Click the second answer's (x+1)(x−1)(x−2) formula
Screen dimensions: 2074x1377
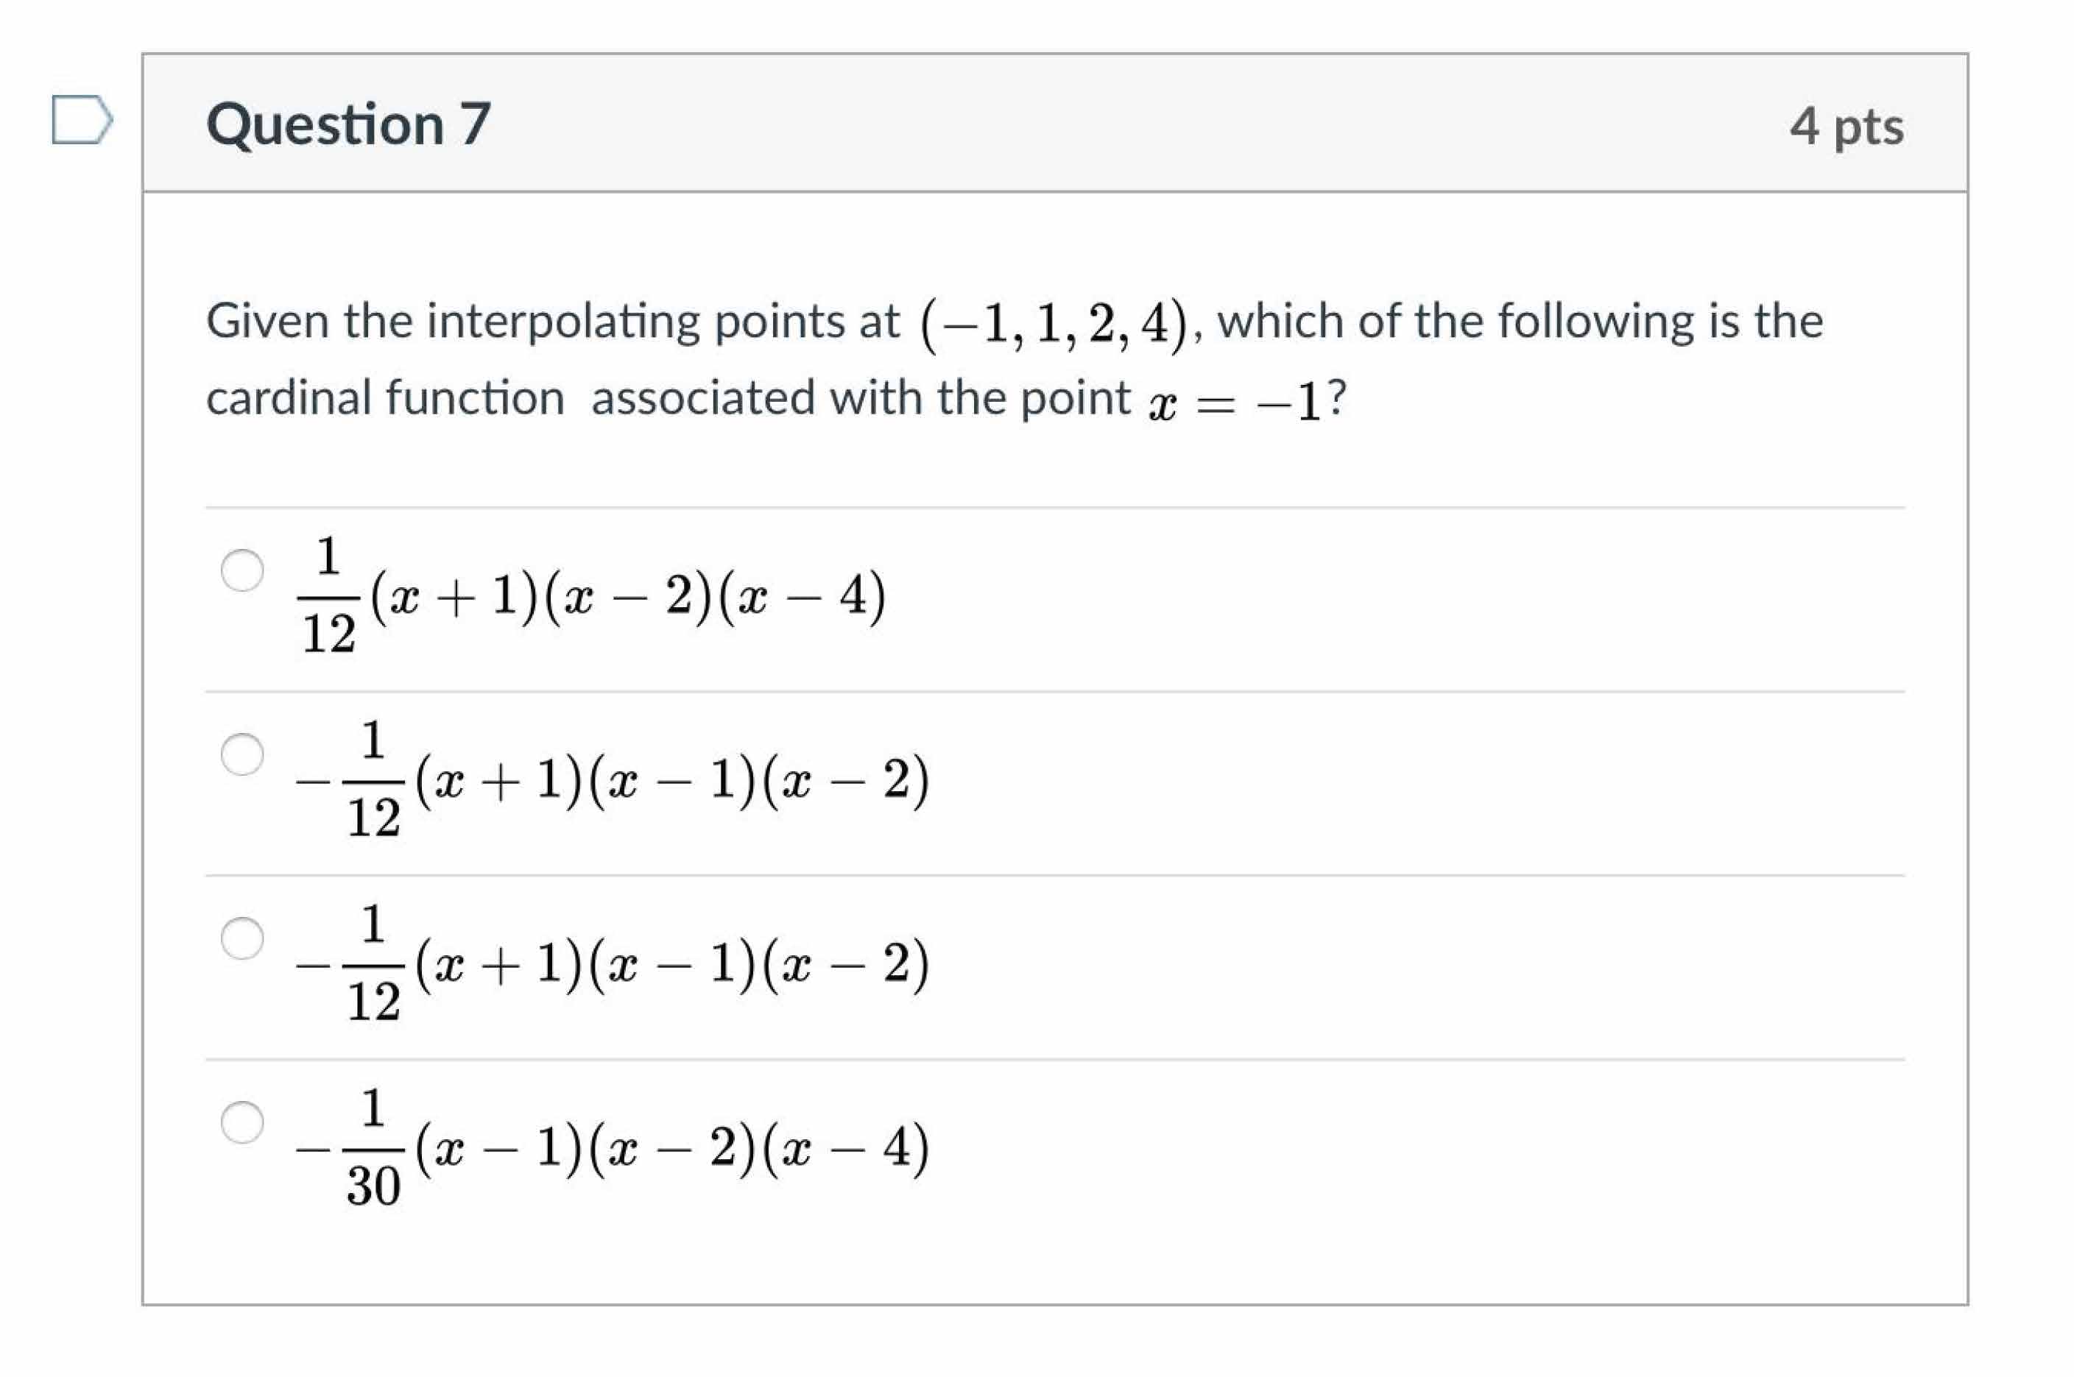tap(672, 781)
